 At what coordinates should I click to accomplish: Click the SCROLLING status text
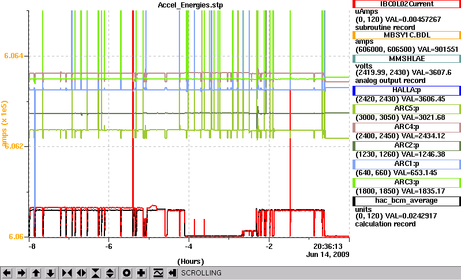[201, 273]
